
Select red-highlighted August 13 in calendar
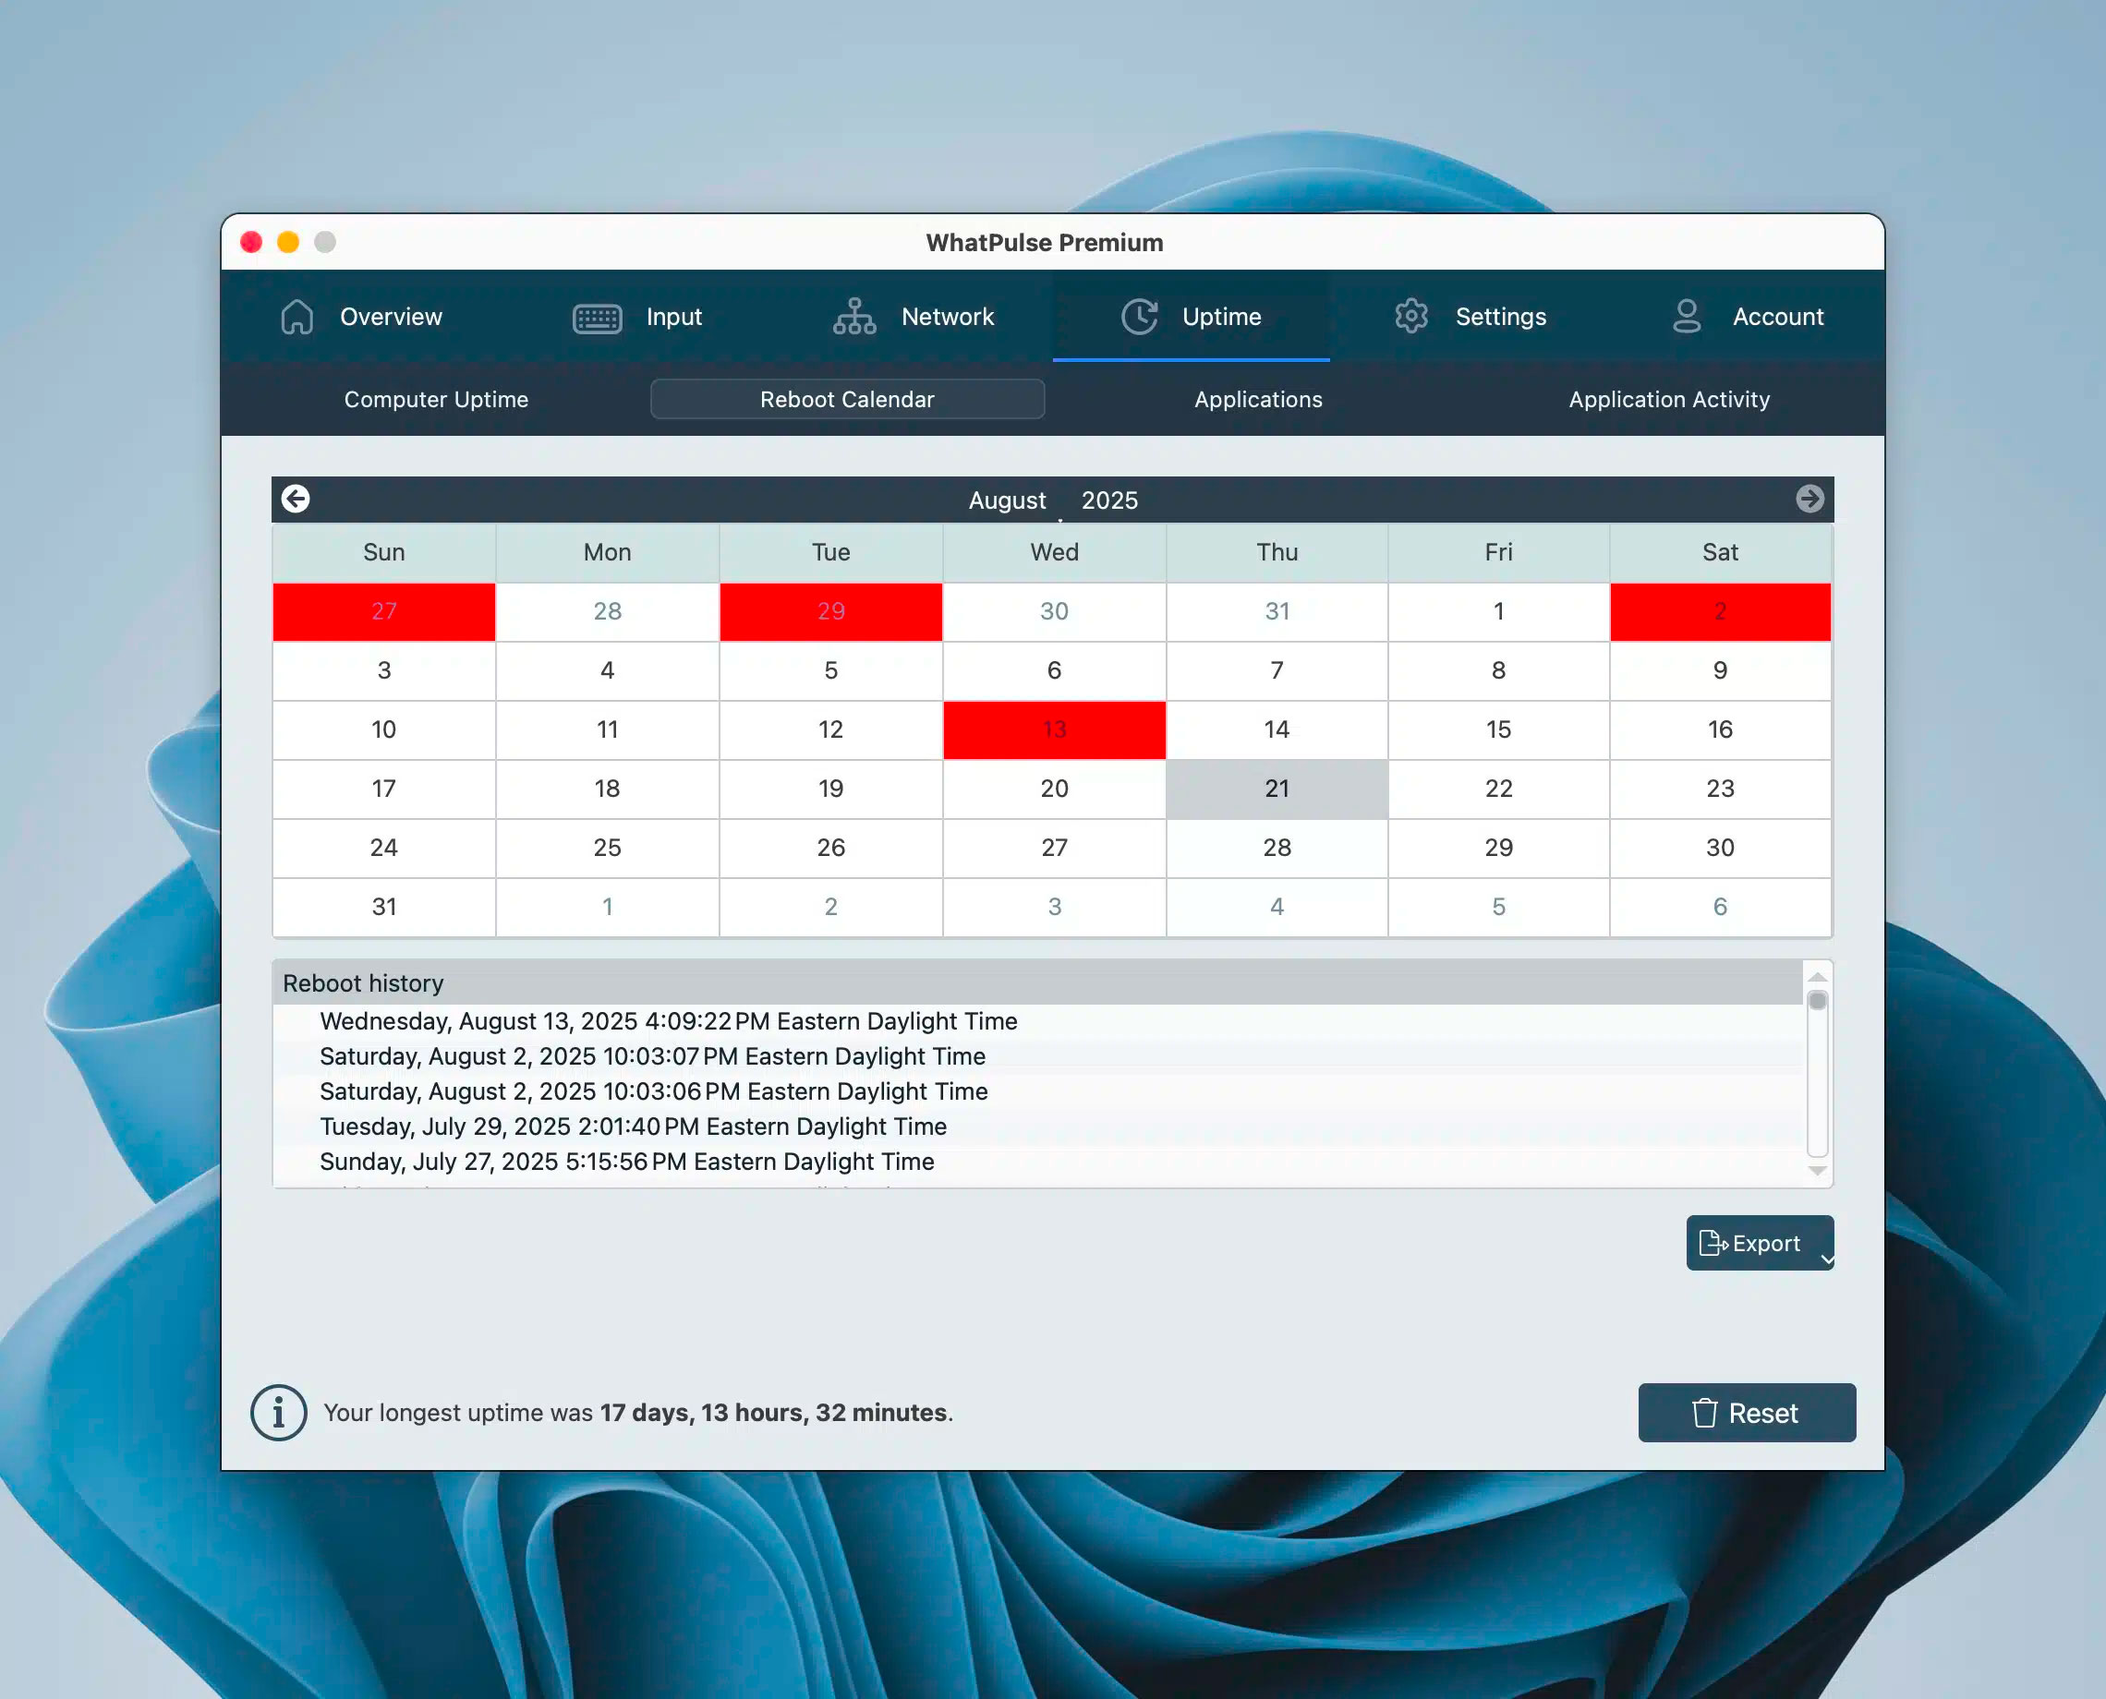pyautogui.click(x=1054, y=729)
